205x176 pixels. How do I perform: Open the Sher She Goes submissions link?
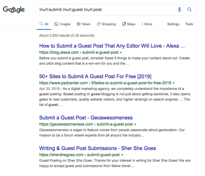98,148
